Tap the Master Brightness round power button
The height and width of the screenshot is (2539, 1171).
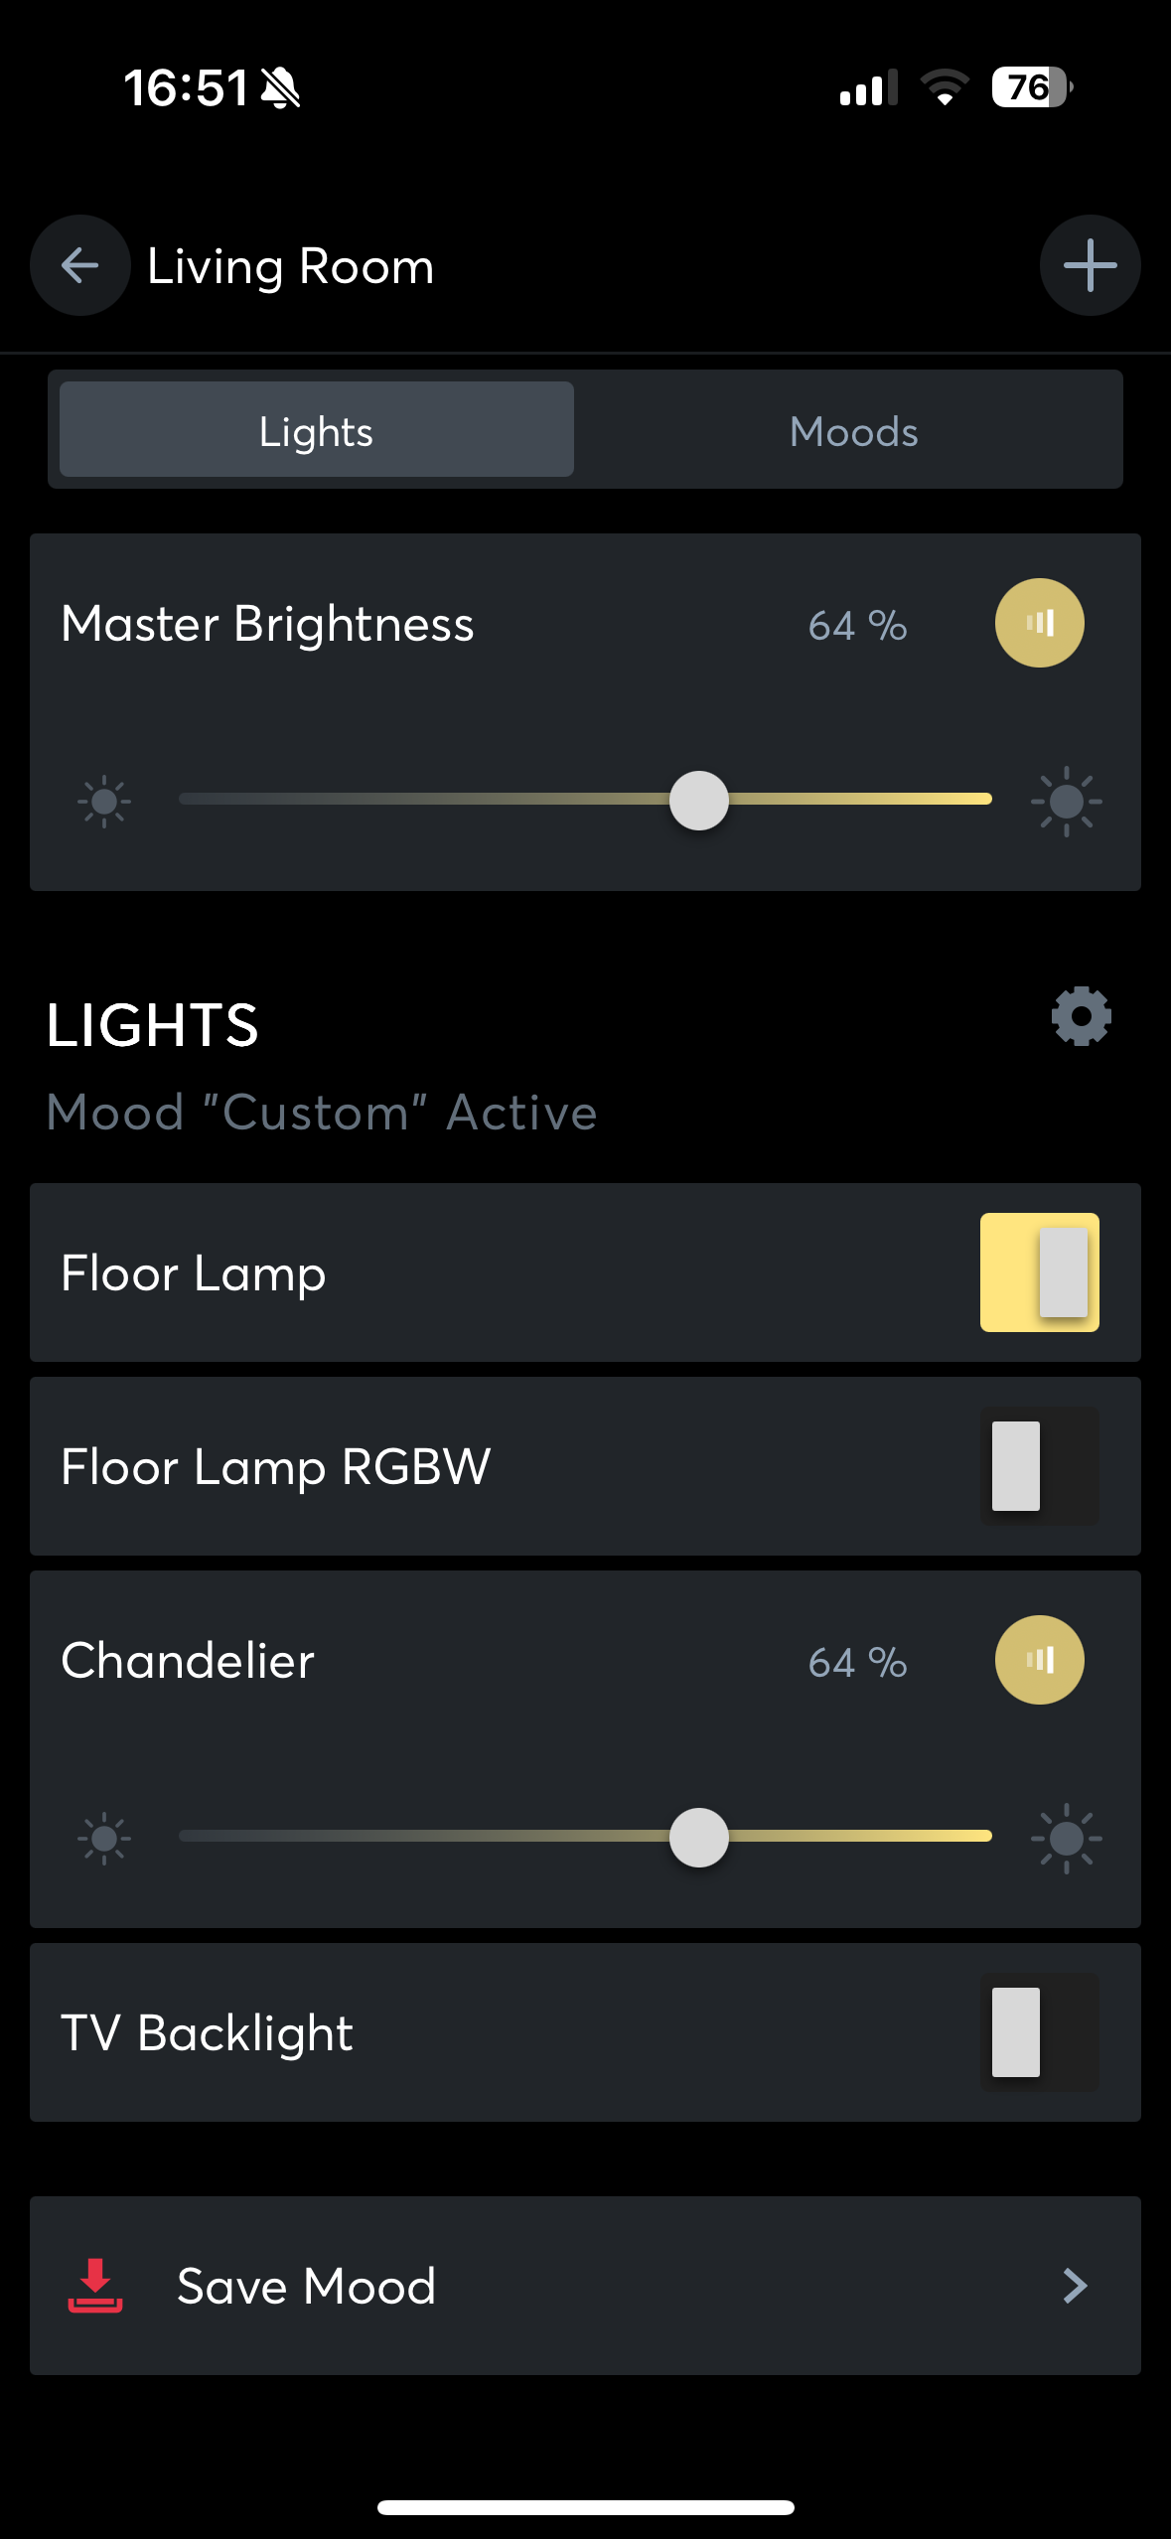coord(1039,623)
